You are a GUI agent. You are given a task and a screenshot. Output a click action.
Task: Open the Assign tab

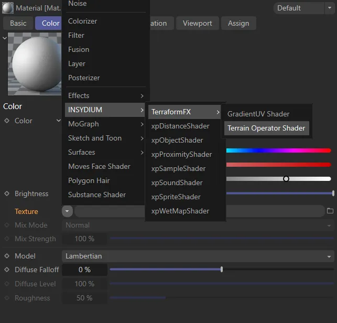point(238,23)
